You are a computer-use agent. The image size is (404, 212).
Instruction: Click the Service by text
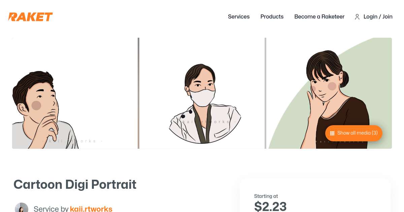51,209
